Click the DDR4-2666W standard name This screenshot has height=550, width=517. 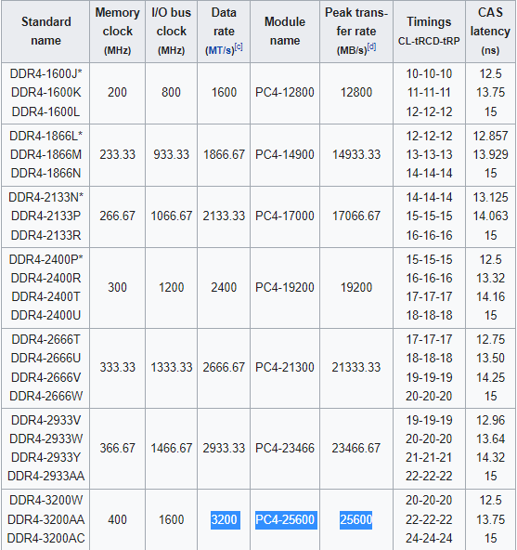pos(45,397)
